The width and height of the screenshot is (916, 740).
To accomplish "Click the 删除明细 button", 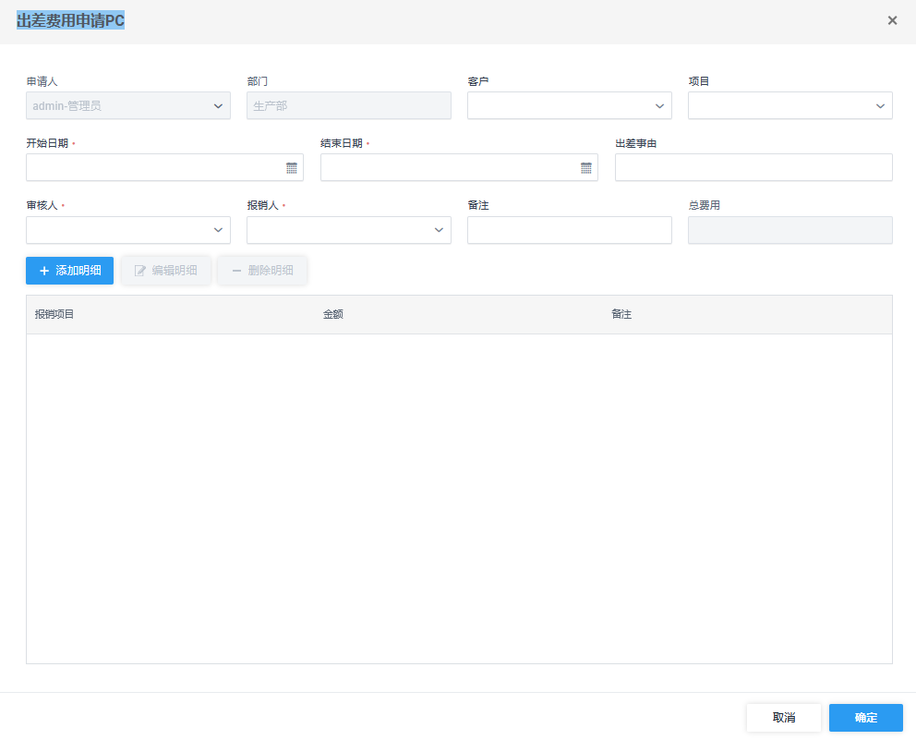I will [262, 271].
